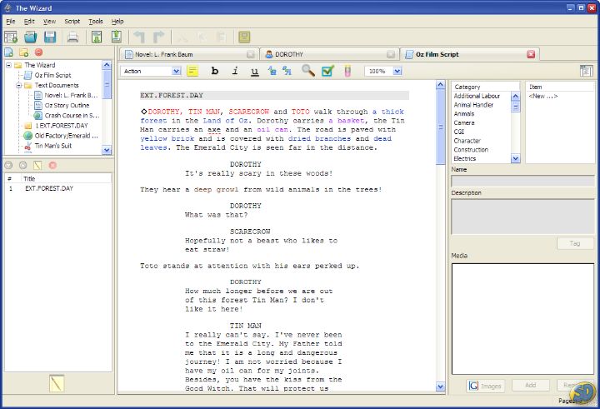Add a new document in project panel

coord(9,52)
